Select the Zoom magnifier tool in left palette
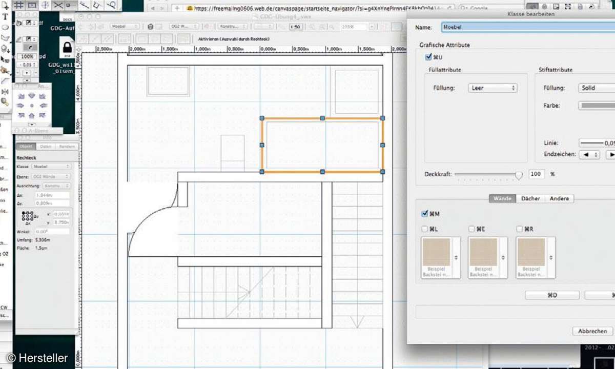 (5, 102)
